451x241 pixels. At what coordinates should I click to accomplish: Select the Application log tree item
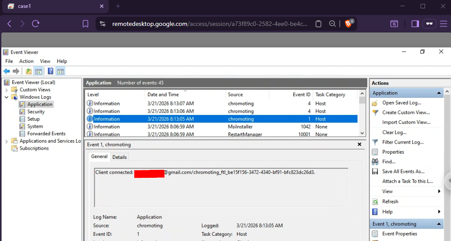pyautogui.click(x=40, y=104)
